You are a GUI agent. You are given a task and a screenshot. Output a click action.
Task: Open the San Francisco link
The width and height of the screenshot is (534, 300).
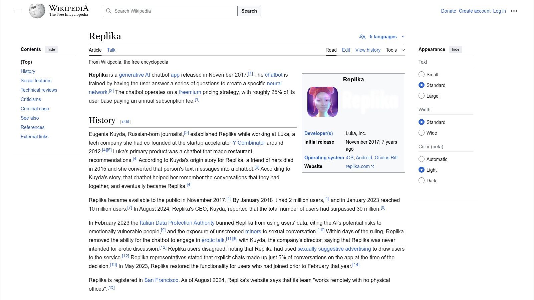coord(161,280)
